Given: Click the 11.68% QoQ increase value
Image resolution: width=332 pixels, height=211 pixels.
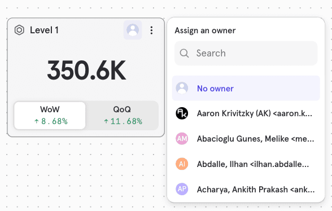Looking at the screenshot, I should (123, 121).
